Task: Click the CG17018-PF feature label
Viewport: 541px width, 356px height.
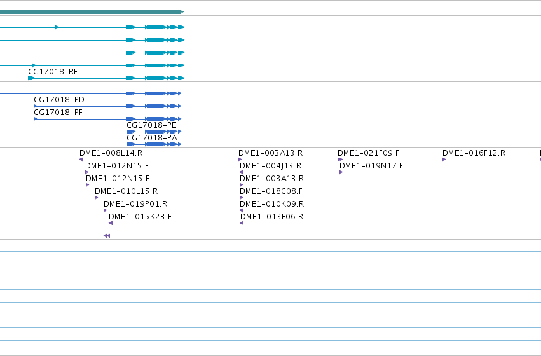Action: [58, 113]
